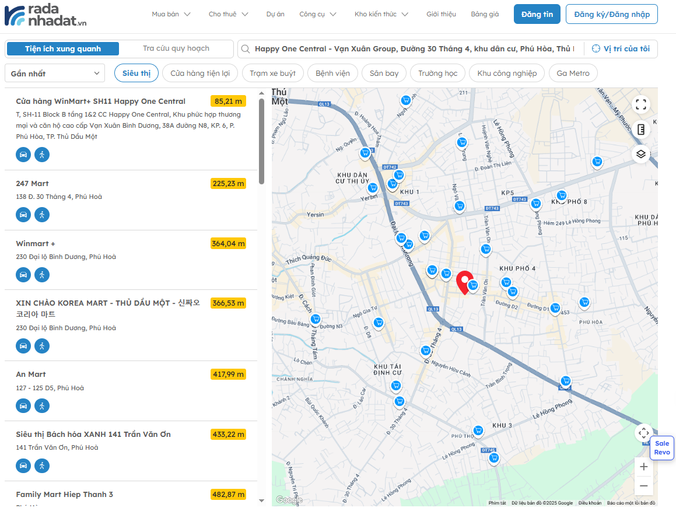Open Dự án menu item
676x511 pixels.
(x=275, y=14)
